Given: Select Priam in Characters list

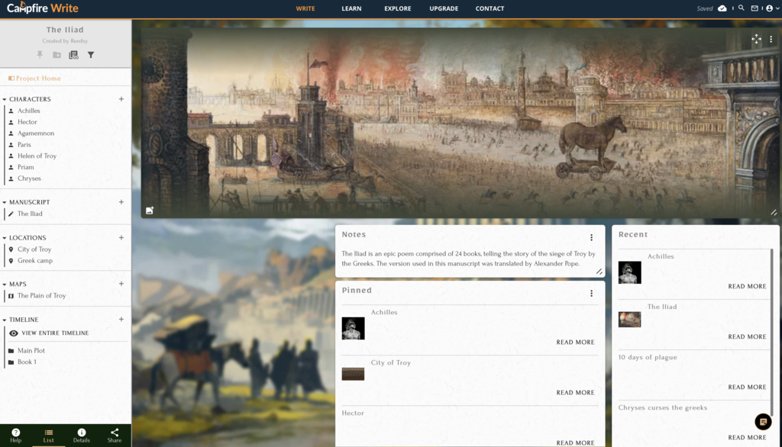Looking at the screenshot, I should (x=25, y=168).
